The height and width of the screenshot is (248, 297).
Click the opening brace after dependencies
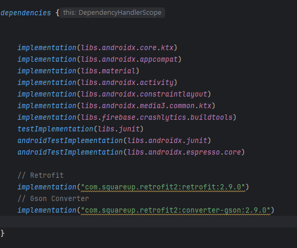click(58, 13)
